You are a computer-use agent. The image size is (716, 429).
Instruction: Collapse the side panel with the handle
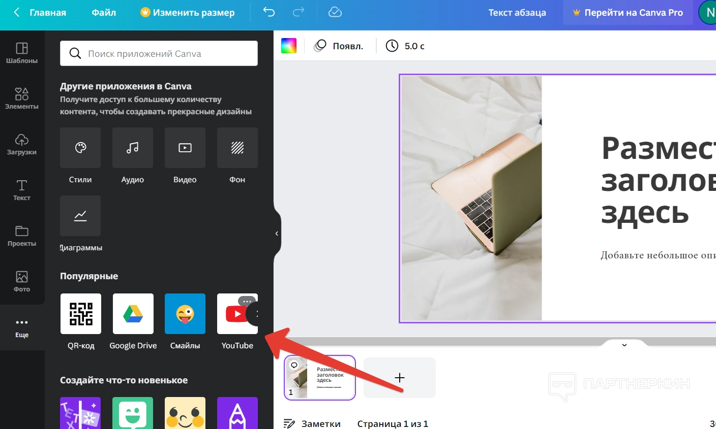pyautogui.click(x=277, y=234)
